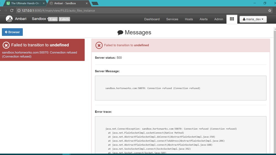Click the site info icon in address bar

click(x=19, y=10)
